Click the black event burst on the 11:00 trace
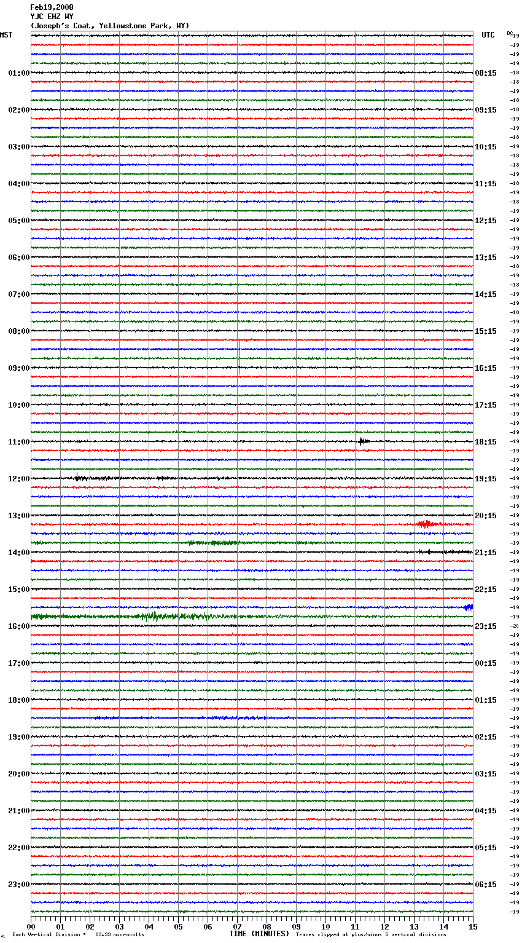The height and width of the screenshot is (943, 522). [x=364, y=441]
